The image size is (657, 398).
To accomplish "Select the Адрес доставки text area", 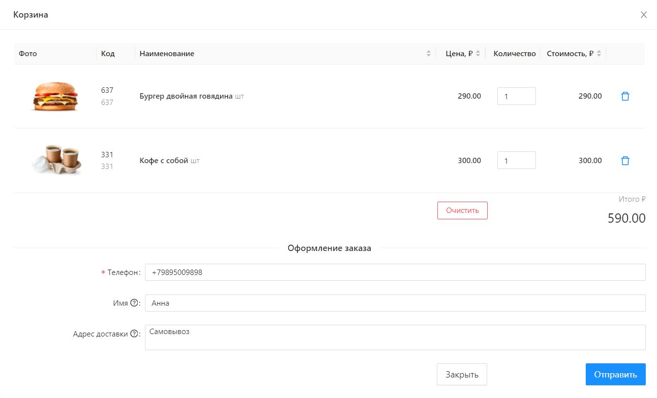I will (395, 337).
